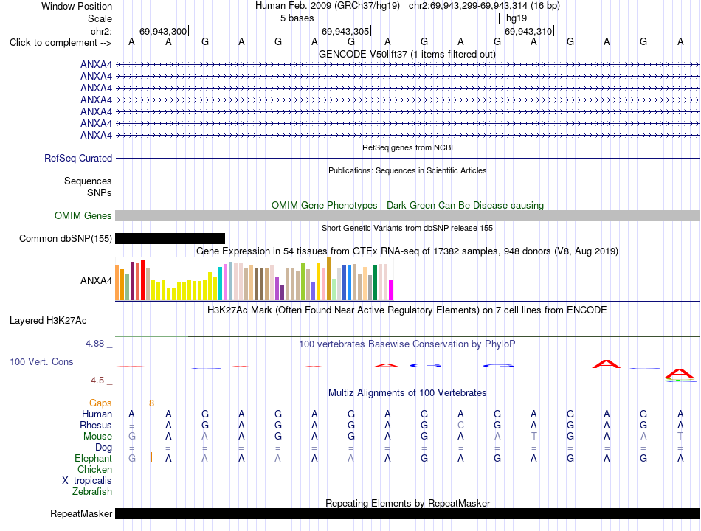Click the GTEx Gene Expression track title
Image resolution: width=701 pixels, height=531 pixels.
pyautogui.click(x=407, y=251)
